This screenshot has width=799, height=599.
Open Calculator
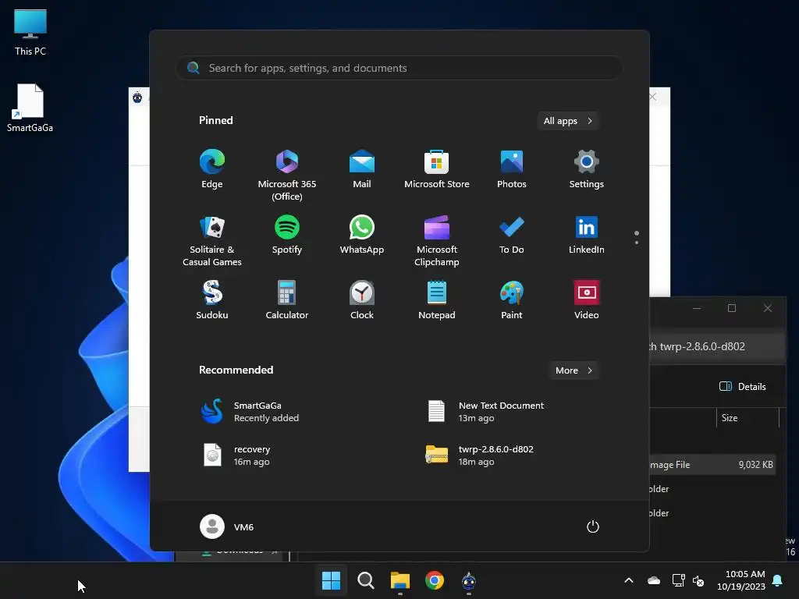[x=287, y=300]
